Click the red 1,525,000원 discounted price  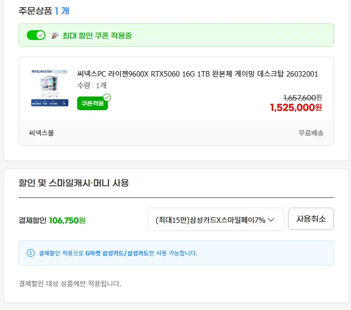point(295,107)
